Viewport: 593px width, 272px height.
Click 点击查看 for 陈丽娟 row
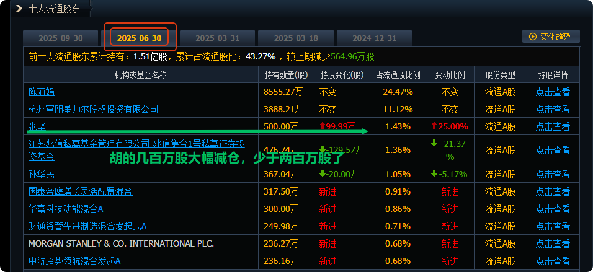pos(553,92)
